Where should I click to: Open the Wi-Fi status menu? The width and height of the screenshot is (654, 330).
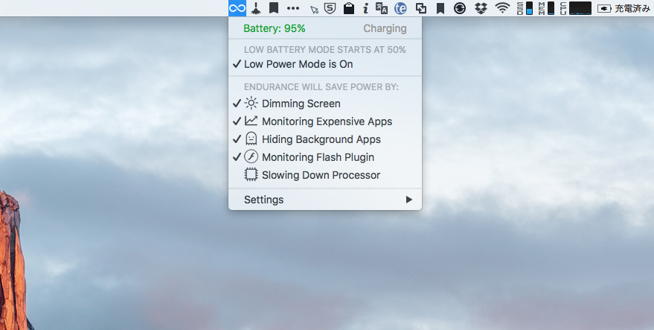click(x=502, y=8)
